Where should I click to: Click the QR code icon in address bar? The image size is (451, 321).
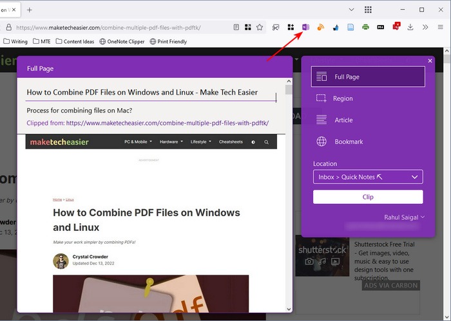[247, 27]
